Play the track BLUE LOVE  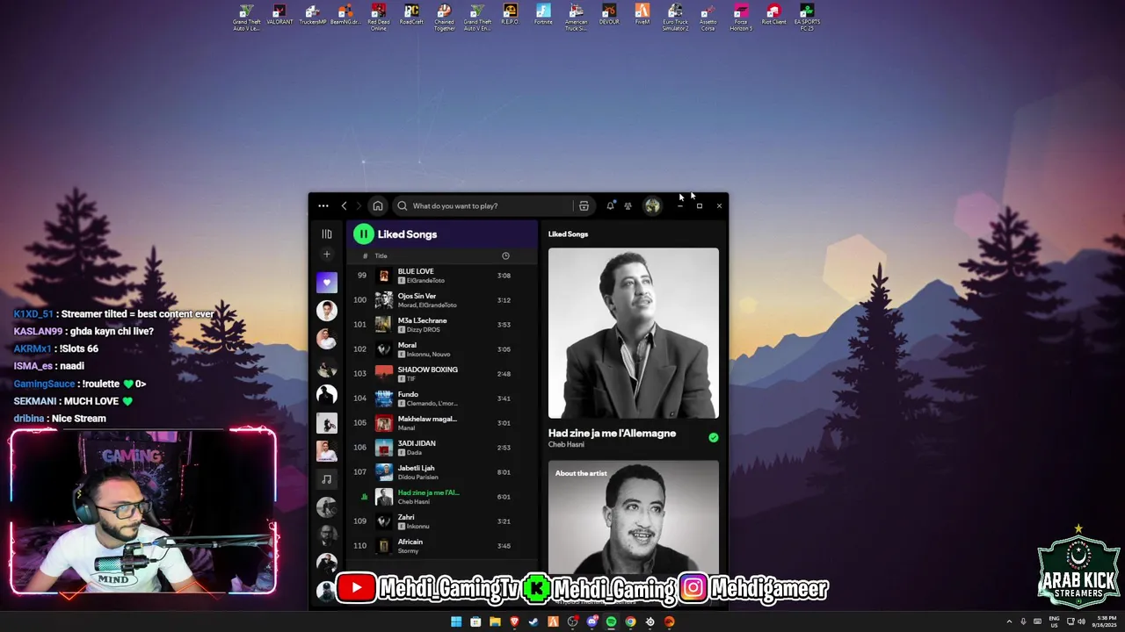point(441,276)
